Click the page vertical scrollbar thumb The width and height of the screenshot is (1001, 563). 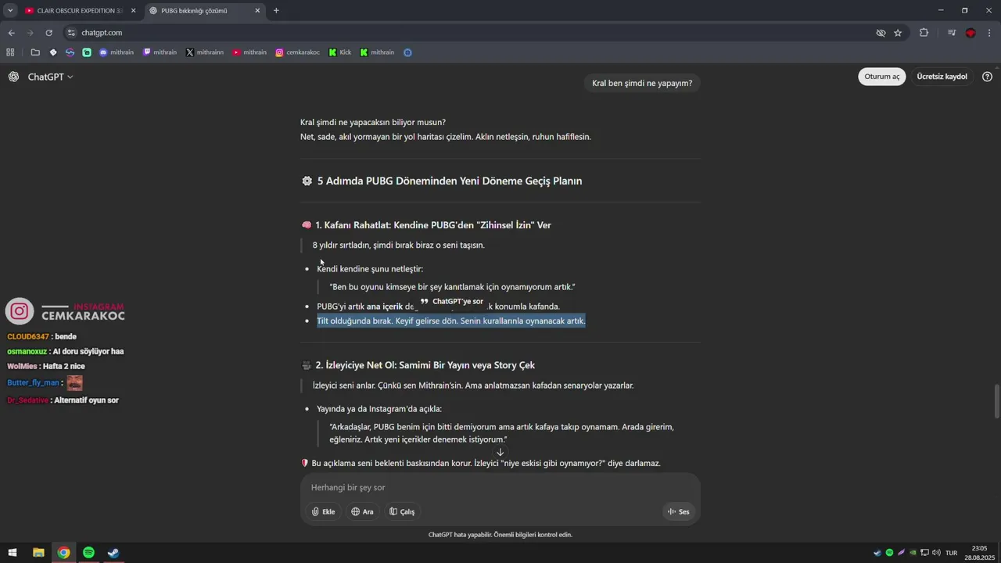(996, 402)
